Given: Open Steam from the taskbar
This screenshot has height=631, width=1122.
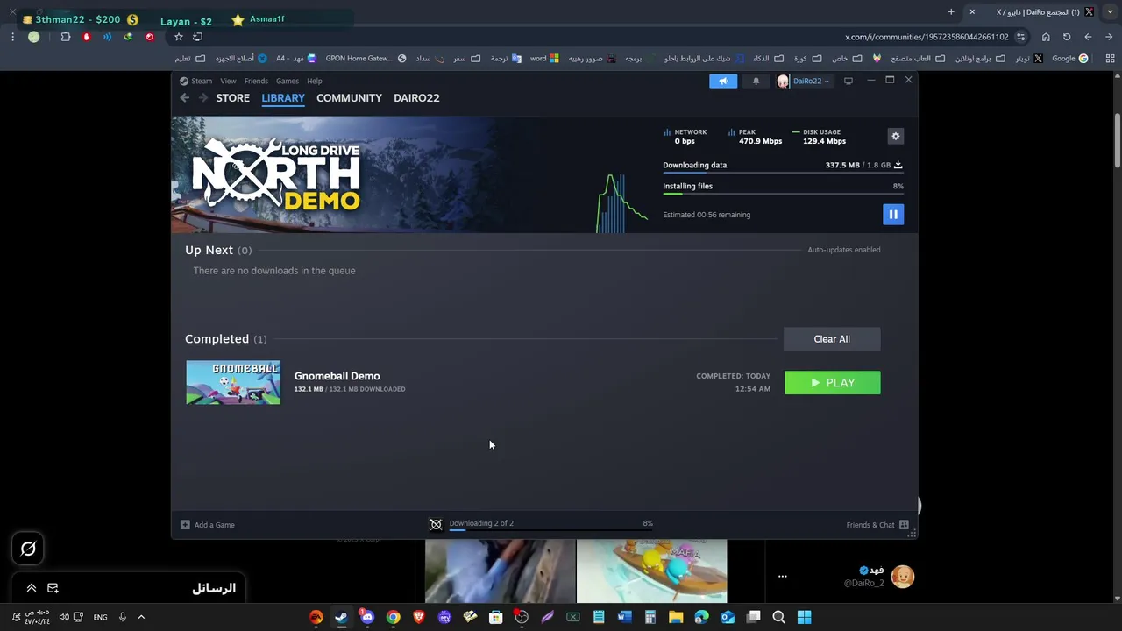Looking at the screenshot, I should click(x=341, y=617).
